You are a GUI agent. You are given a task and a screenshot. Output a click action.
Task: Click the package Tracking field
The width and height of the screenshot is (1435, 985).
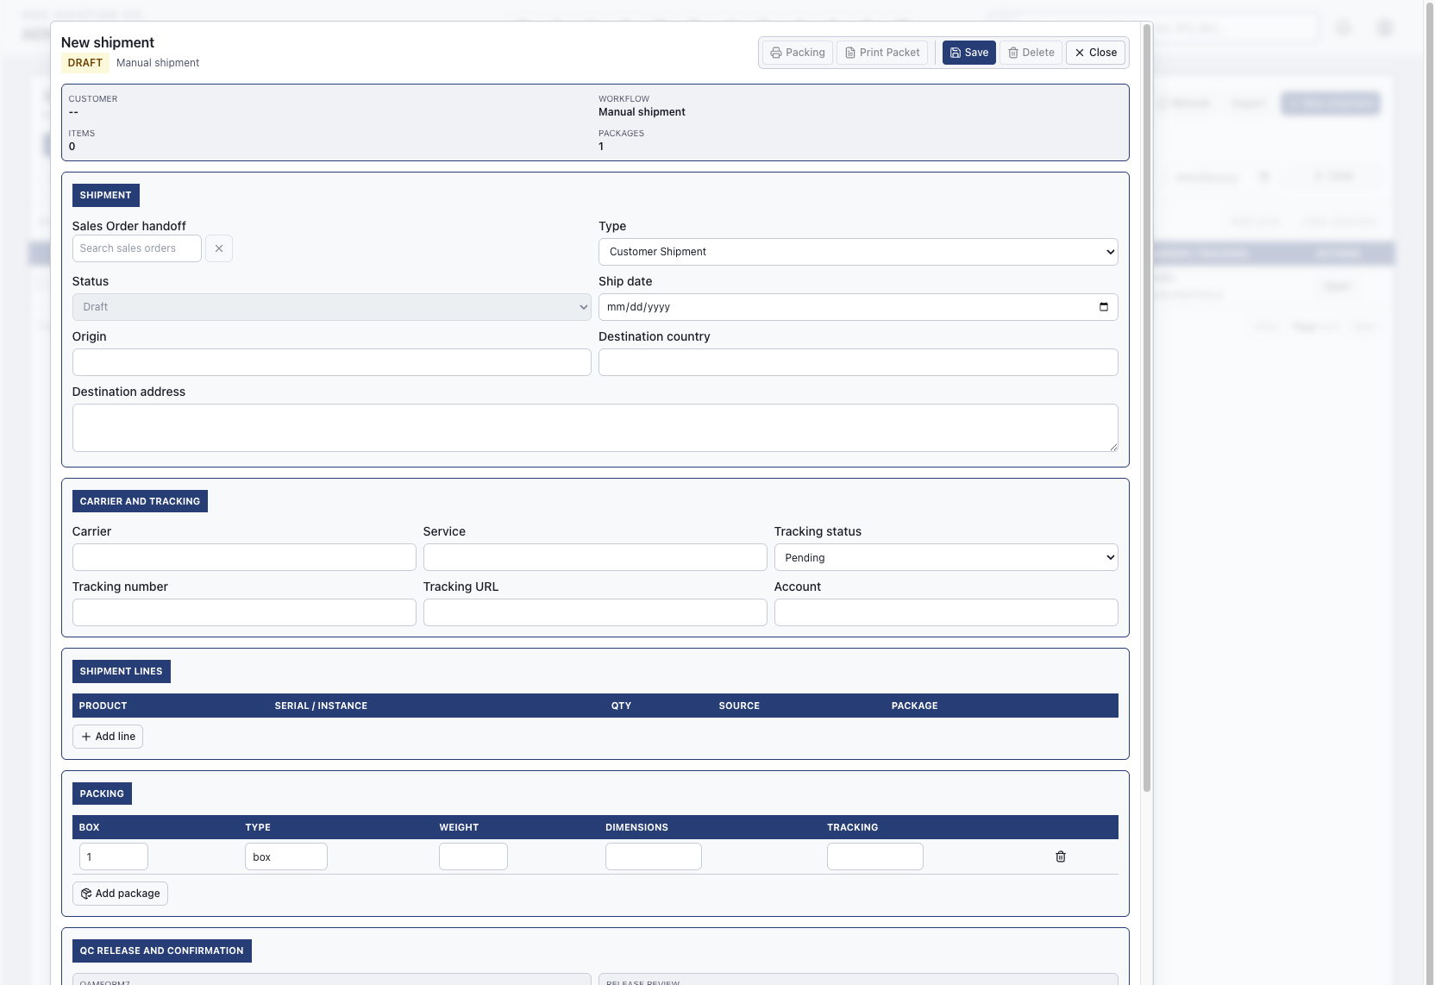point(875,856)
